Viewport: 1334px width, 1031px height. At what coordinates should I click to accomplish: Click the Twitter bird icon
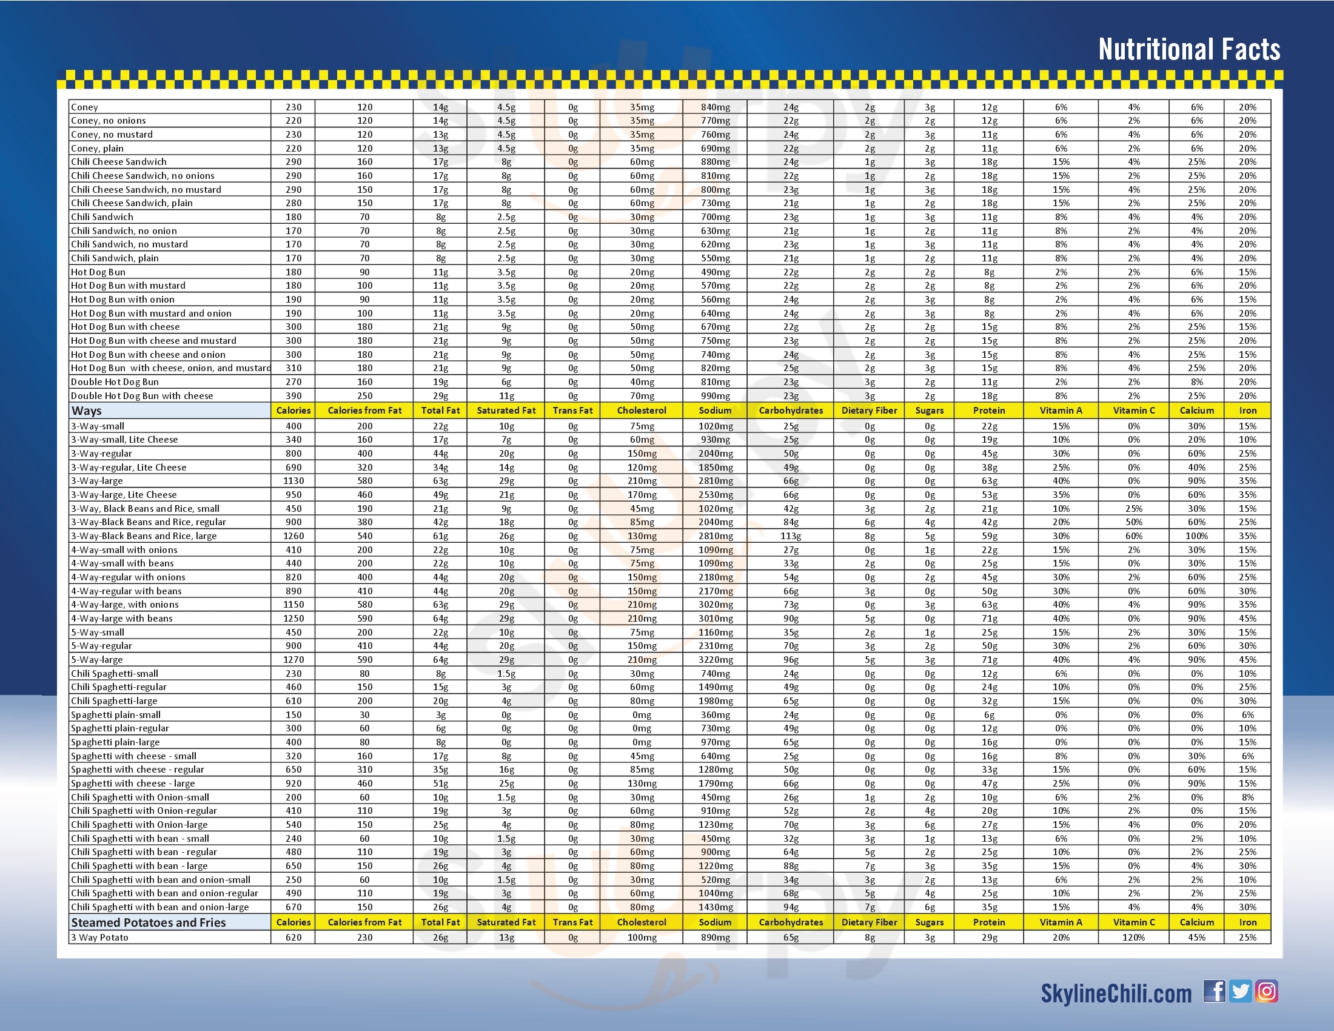click(x=1240, y=992)
